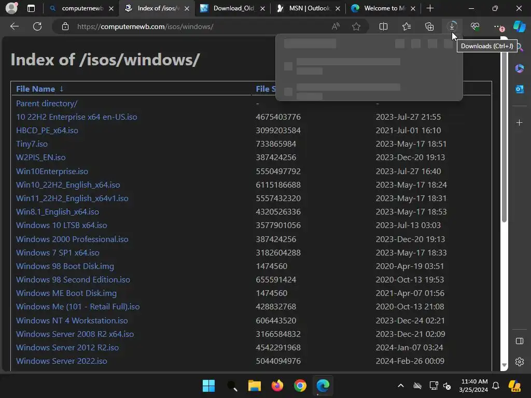Download Win8.1_English_x64.iso
This screenshot has height=398, width=531.
tap(58, 211)
